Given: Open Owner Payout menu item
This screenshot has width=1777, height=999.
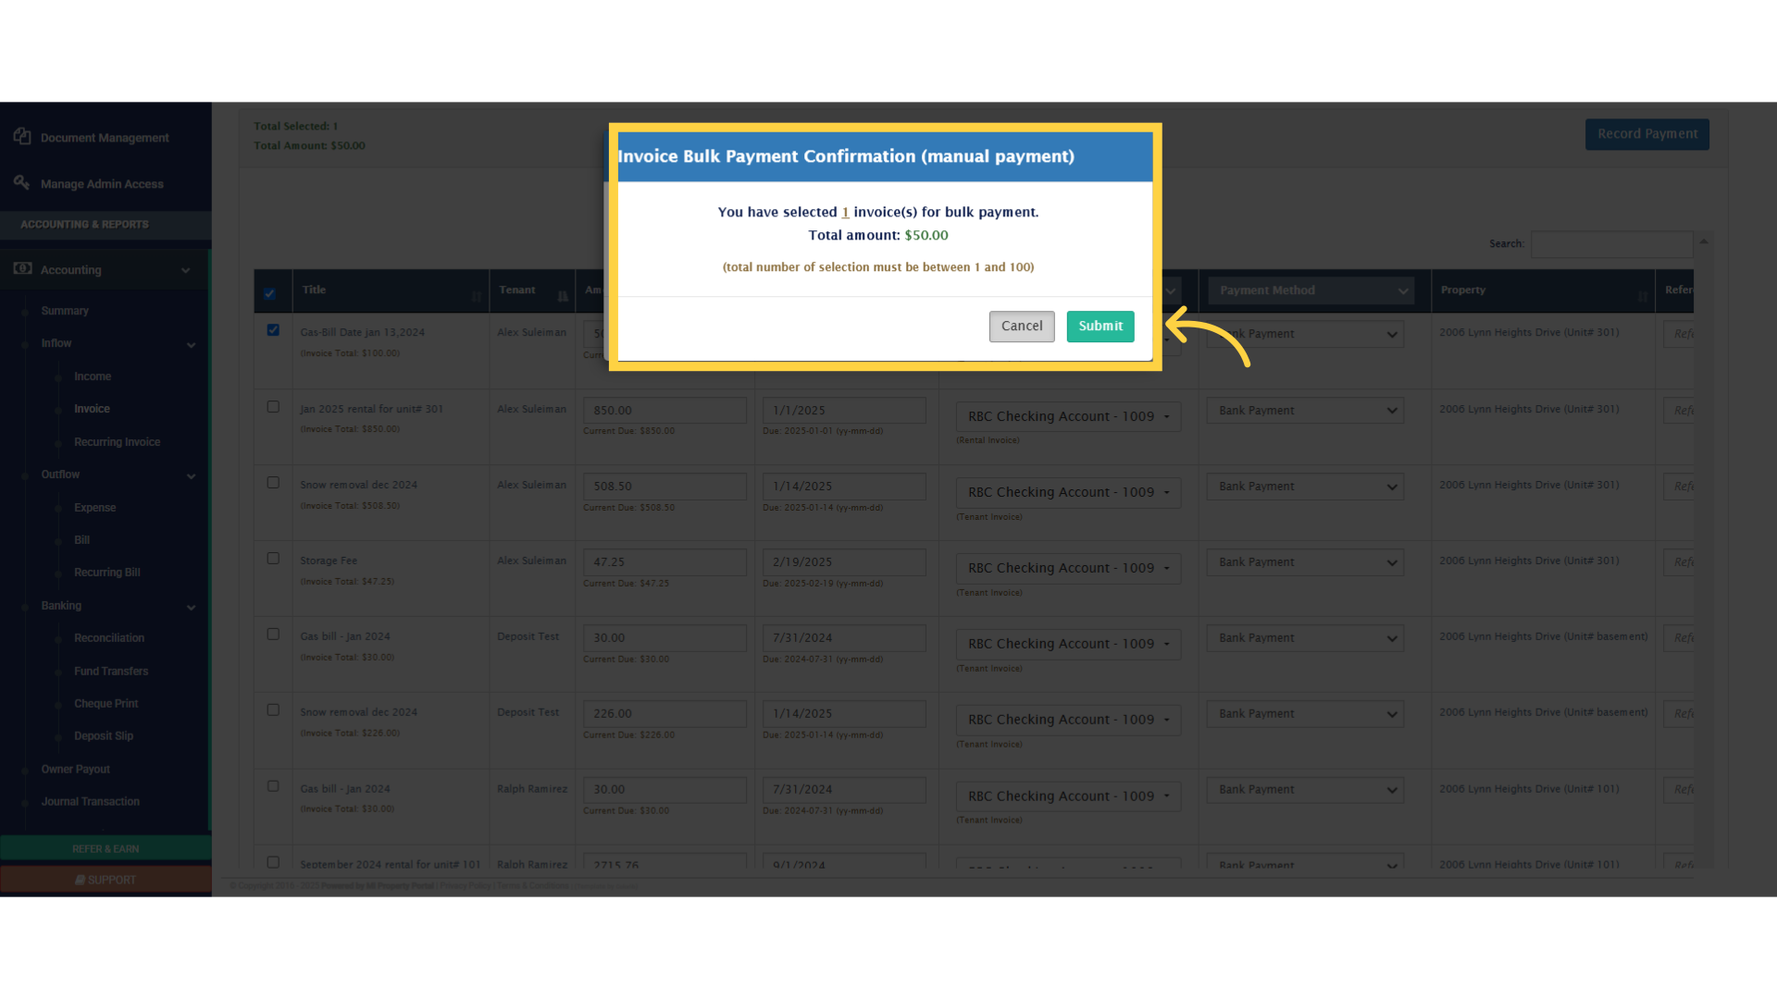Looking at the screenshot, I should [x=75, y=770].
